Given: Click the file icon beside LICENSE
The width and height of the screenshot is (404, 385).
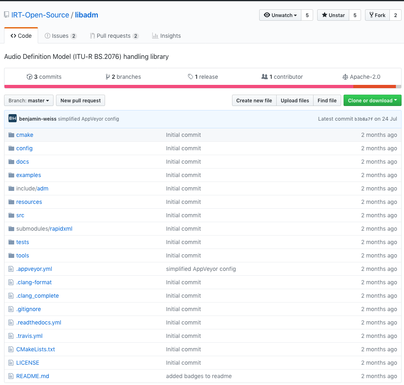Looking at the screenshot, I should click(11, 363).
